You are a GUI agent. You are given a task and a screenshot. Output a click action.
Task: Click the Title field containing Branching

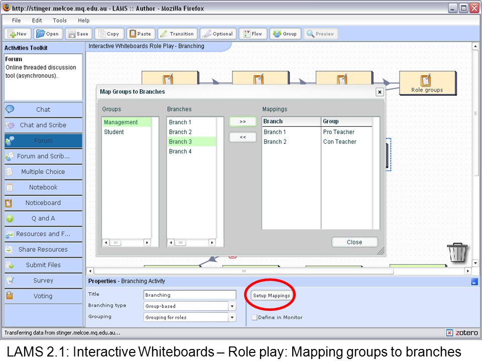click(190, 295)
